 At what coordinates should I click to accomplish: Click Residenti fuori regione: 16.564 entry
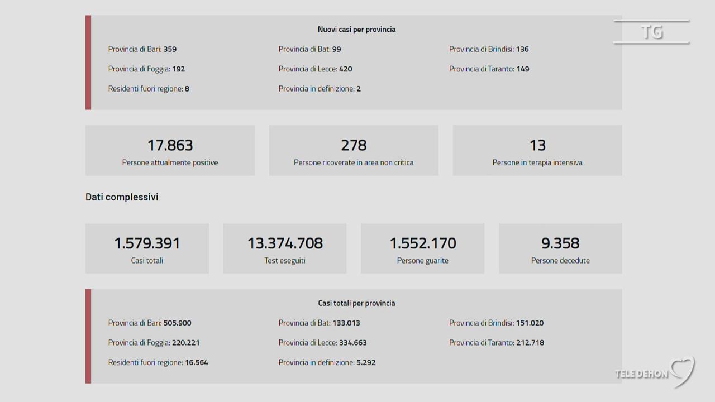(158, 362)
